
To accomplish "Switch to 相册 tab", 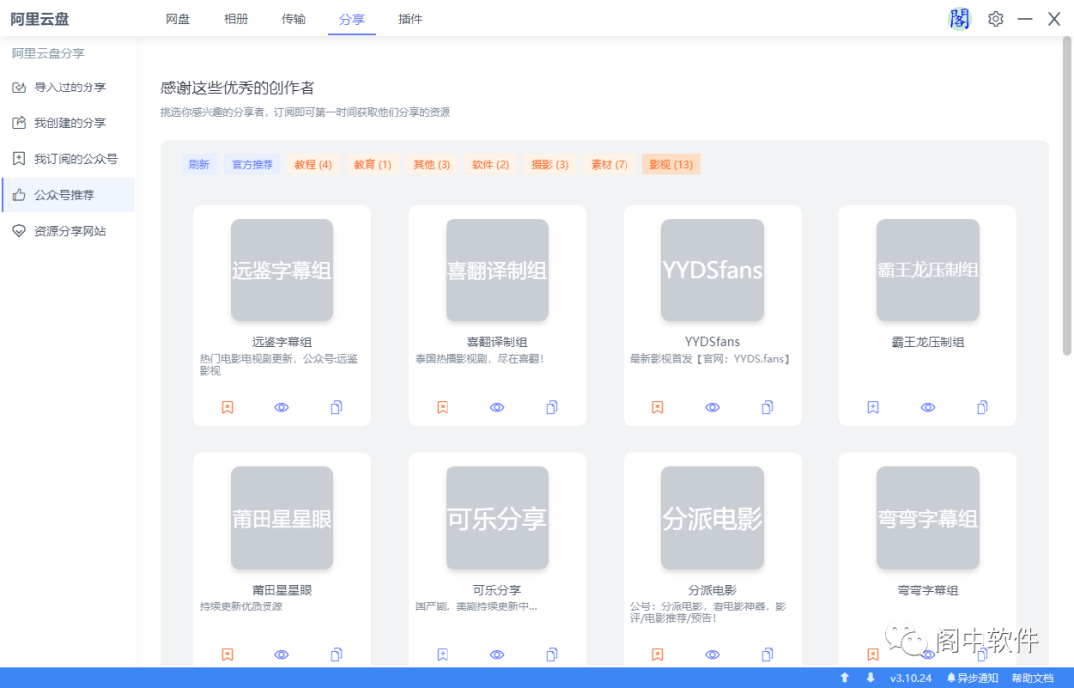I will coord(236,19).
